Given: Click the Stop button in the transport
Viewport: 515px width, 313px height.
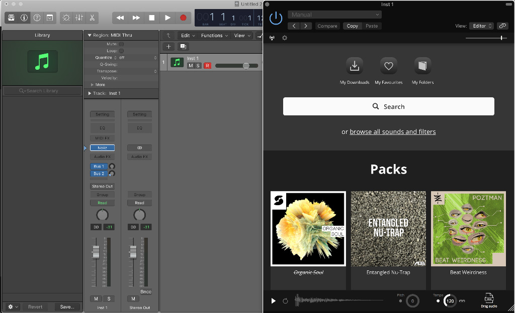Looking at the screenshot, I should point(152,17).
